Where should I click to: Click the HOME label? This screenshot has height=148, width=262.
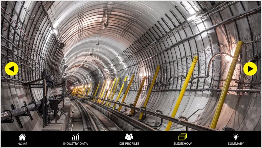(22, 144)
